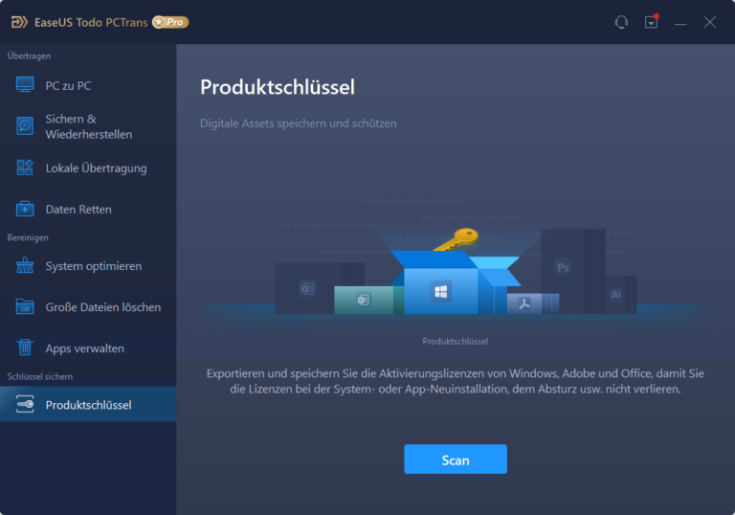
Task: Select Sichern & Wiederherstellen in the sidebar
Action: click(88, 126)
